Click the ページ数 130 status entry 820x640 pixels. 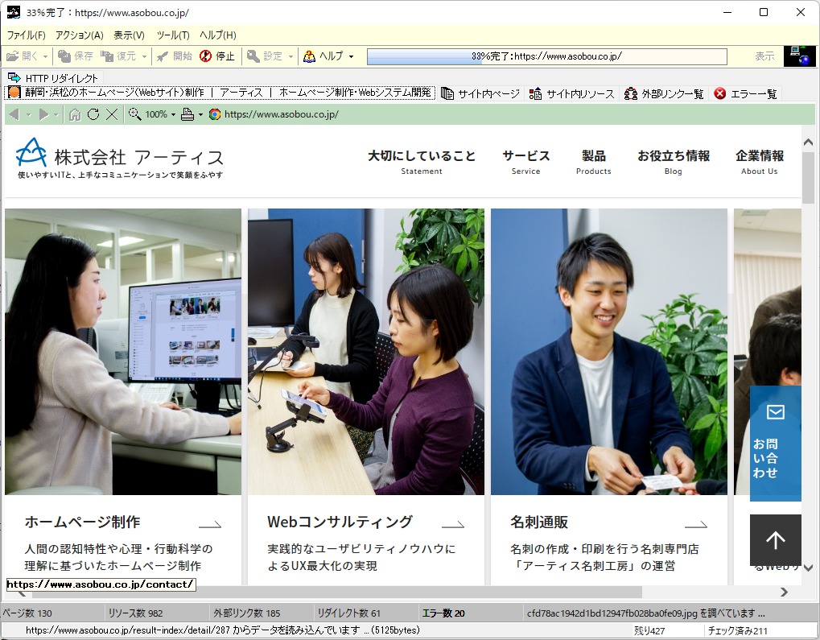(27, 613)
